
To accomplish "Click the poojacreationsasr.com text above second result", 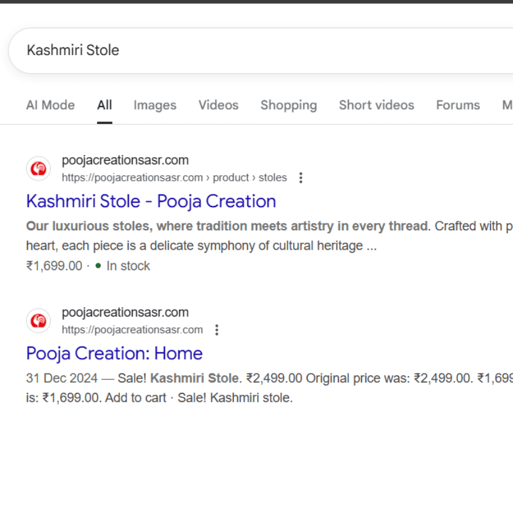I will 125,312.
